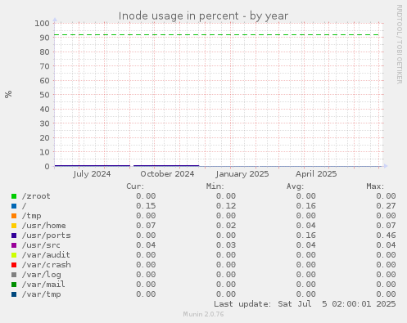Select the /usr/ports legend label
The width and height of the screenshot is (407, 323).
coord(46,236)
